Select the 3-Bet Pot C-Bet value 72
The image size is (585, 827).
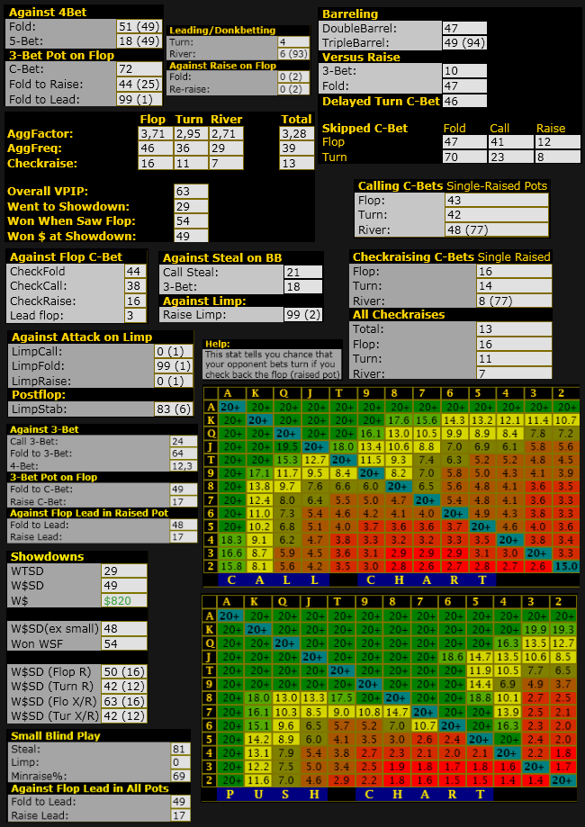click(139, 69)
